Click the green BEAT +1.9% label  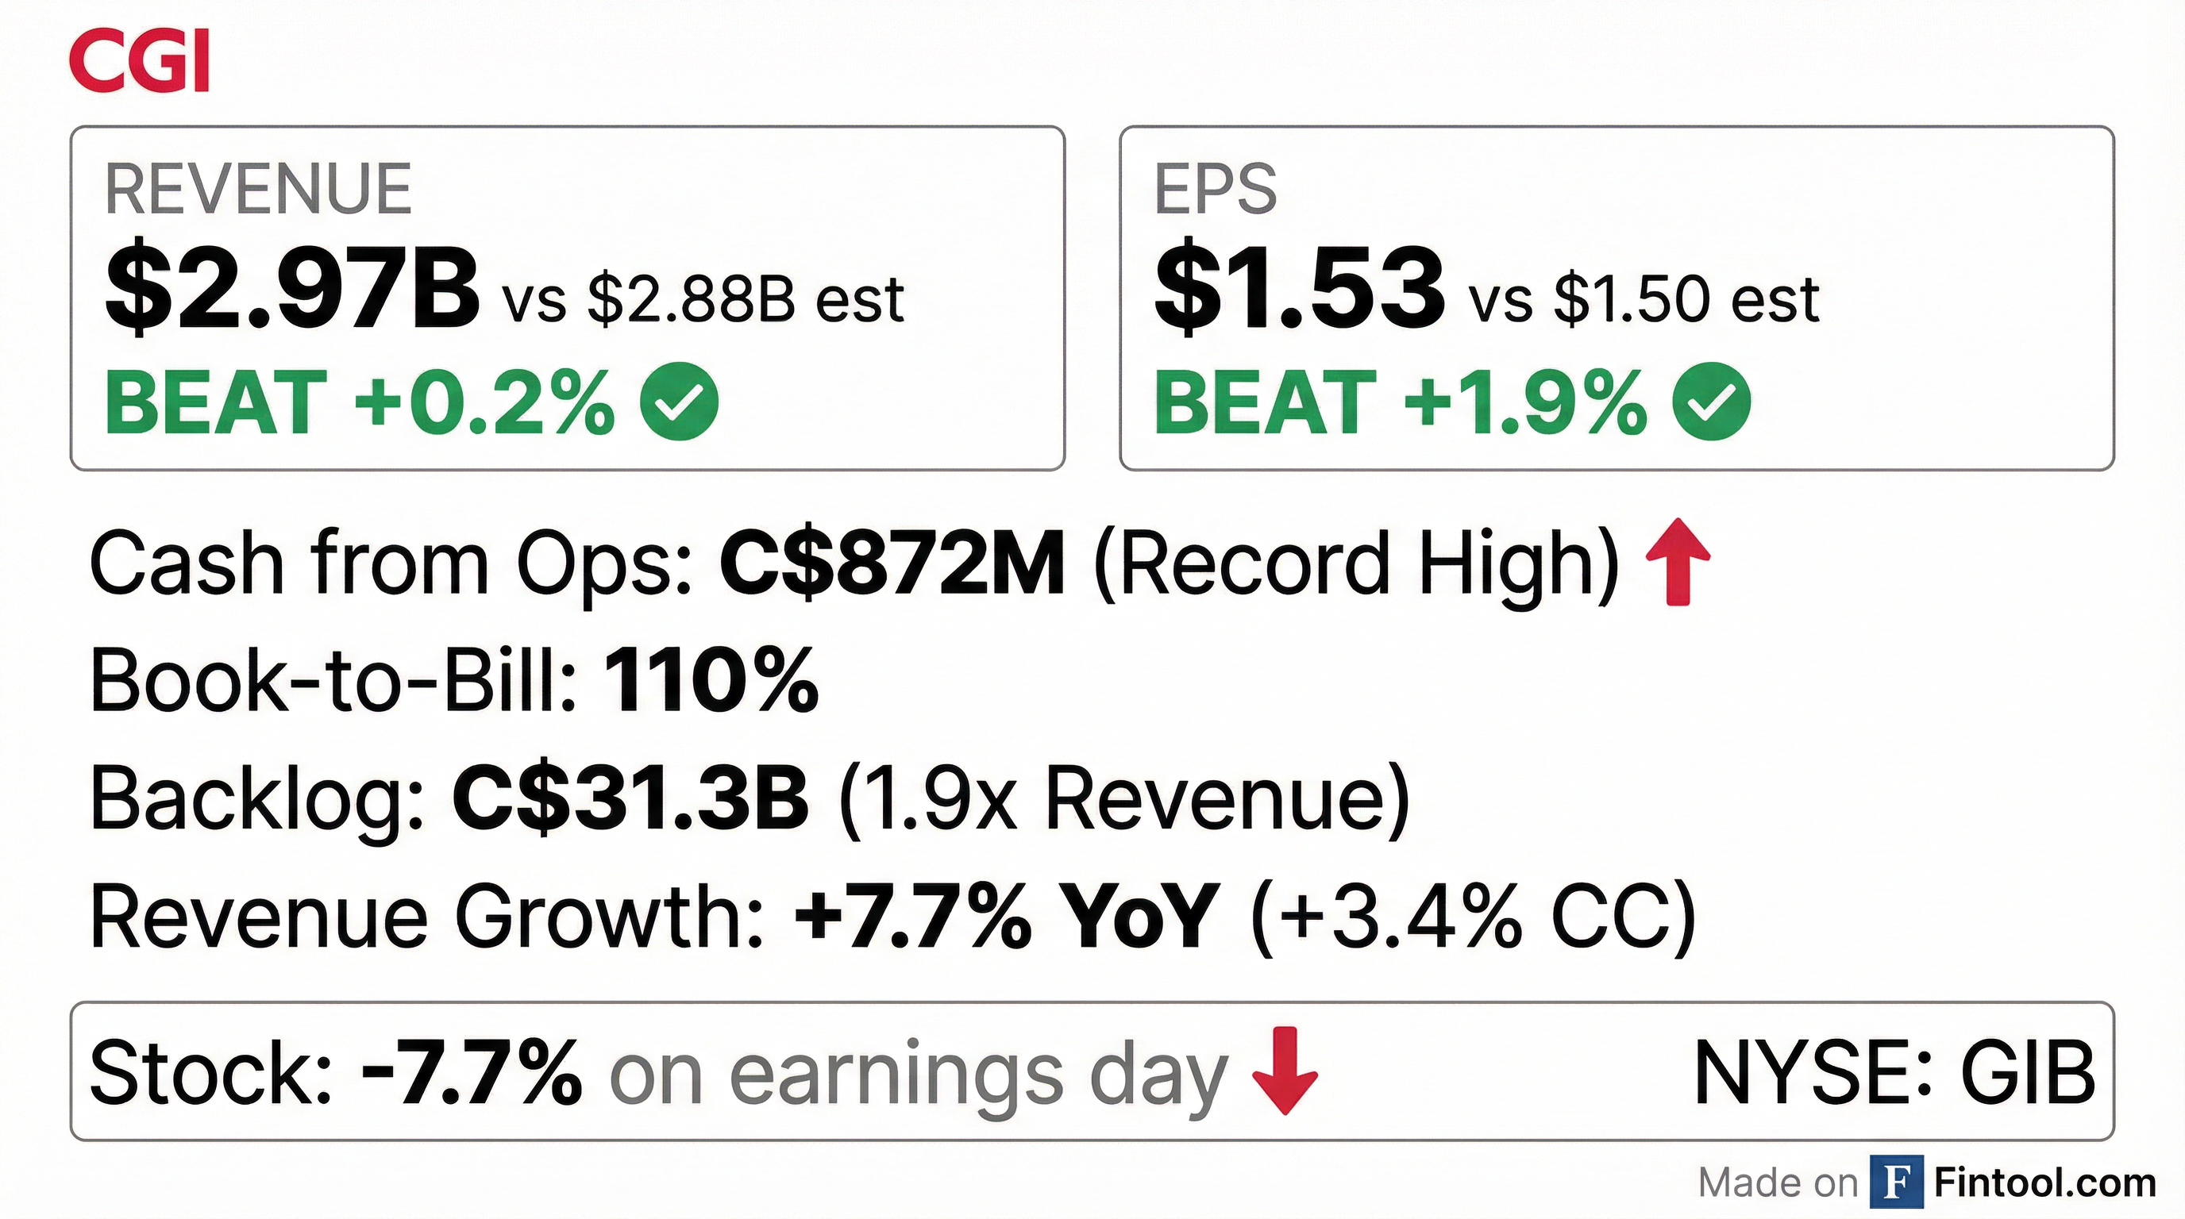pos(1400,403)
